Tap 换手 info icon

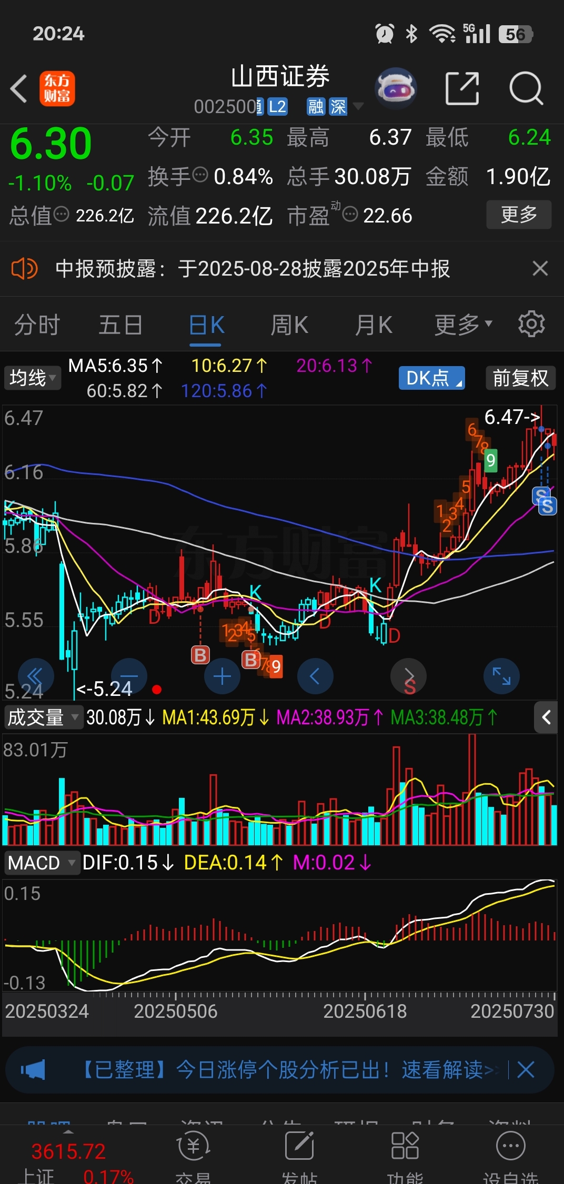point(200,175)
